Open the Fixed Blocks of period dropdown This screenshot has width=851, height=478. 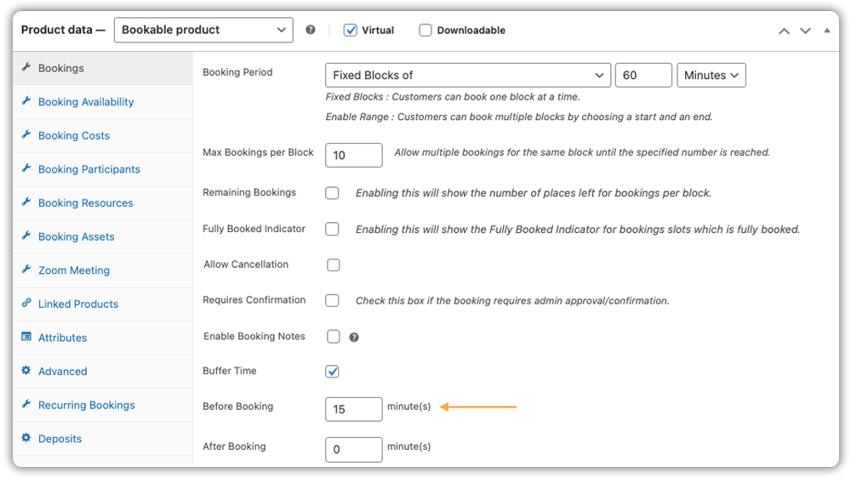(x=467, y=75)
